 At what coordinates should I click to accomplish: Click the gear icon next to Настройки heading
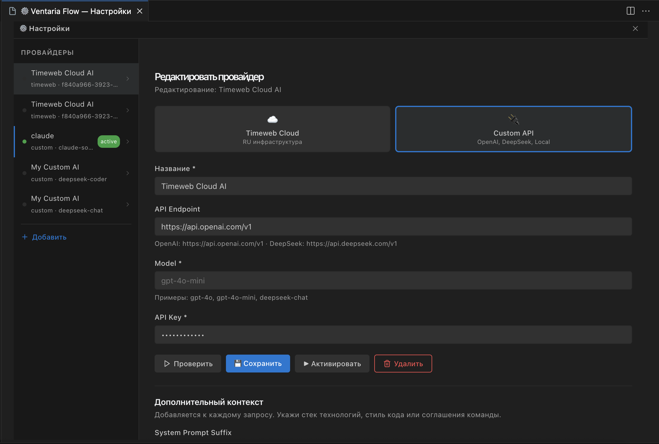point(23,28)
